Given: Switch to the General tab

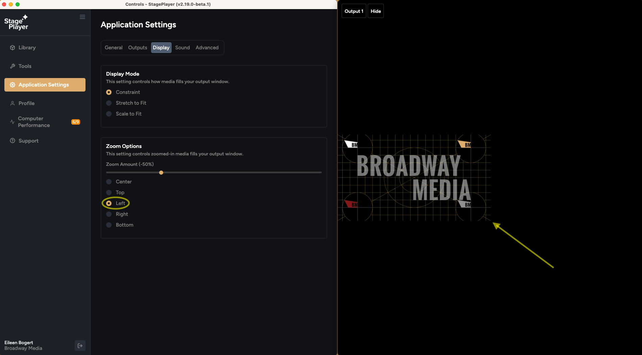Looking at the screenshot, I should 114,48.
